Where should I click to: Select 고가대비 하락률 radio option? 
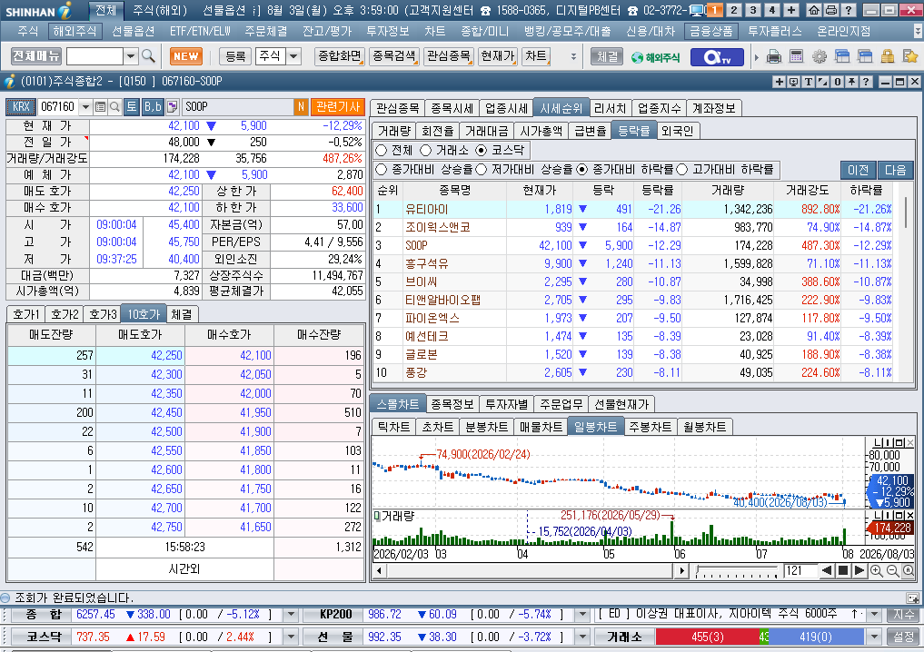(x=682, y=170)
